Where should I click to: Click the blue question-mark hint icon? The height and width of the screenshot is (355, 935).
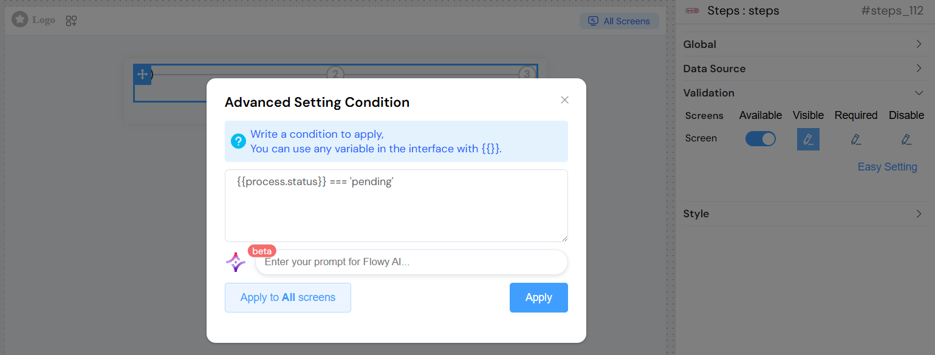click(238, 141)
